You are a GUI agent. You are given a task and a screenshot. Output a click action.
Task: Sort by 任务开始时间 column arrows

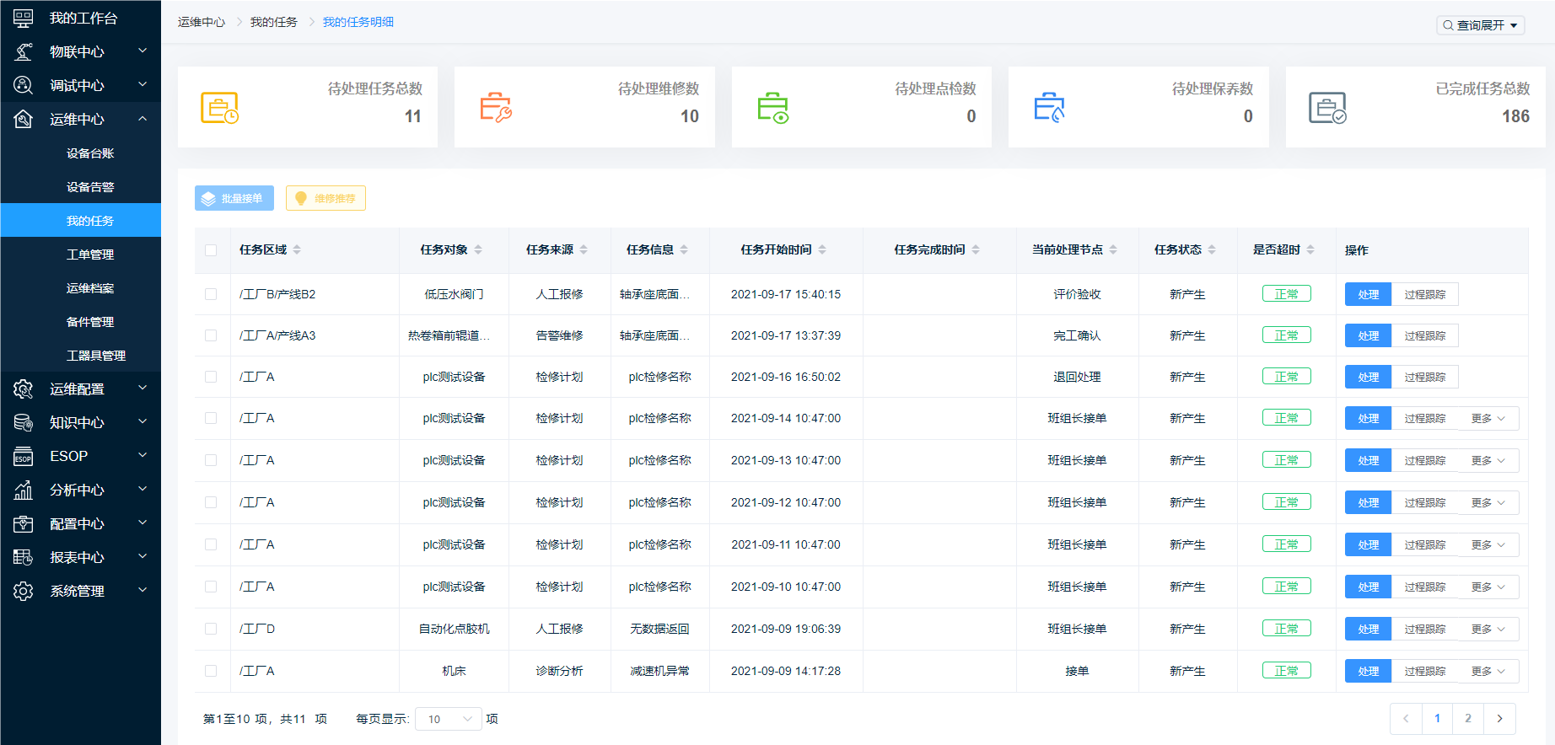[822, 249]
